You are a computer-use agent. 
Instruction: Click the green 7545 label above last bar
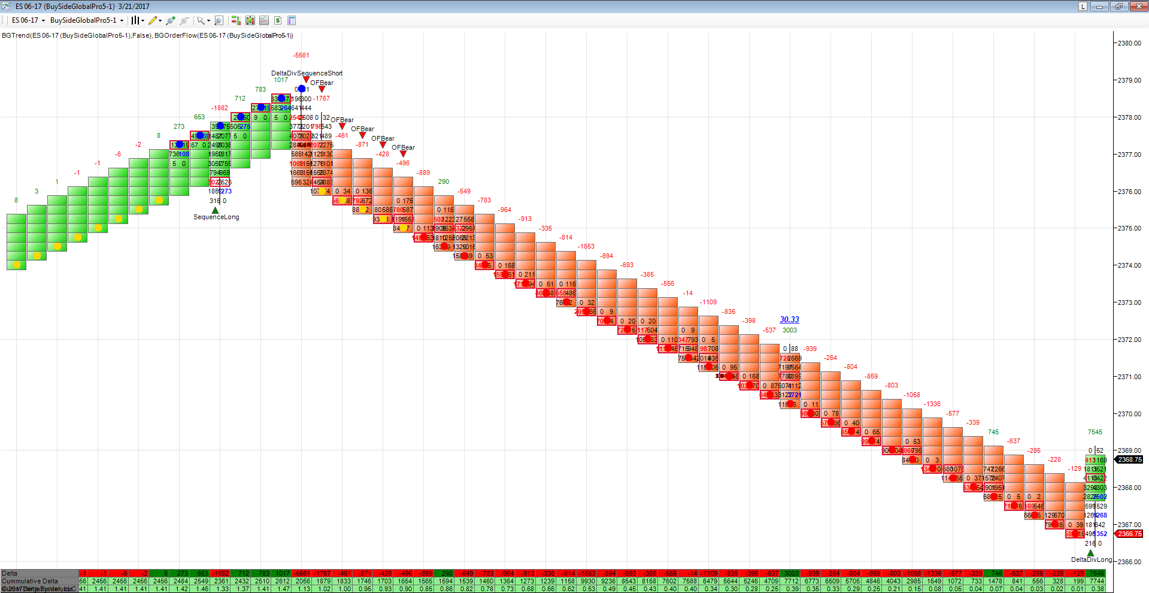point(1095,432)
